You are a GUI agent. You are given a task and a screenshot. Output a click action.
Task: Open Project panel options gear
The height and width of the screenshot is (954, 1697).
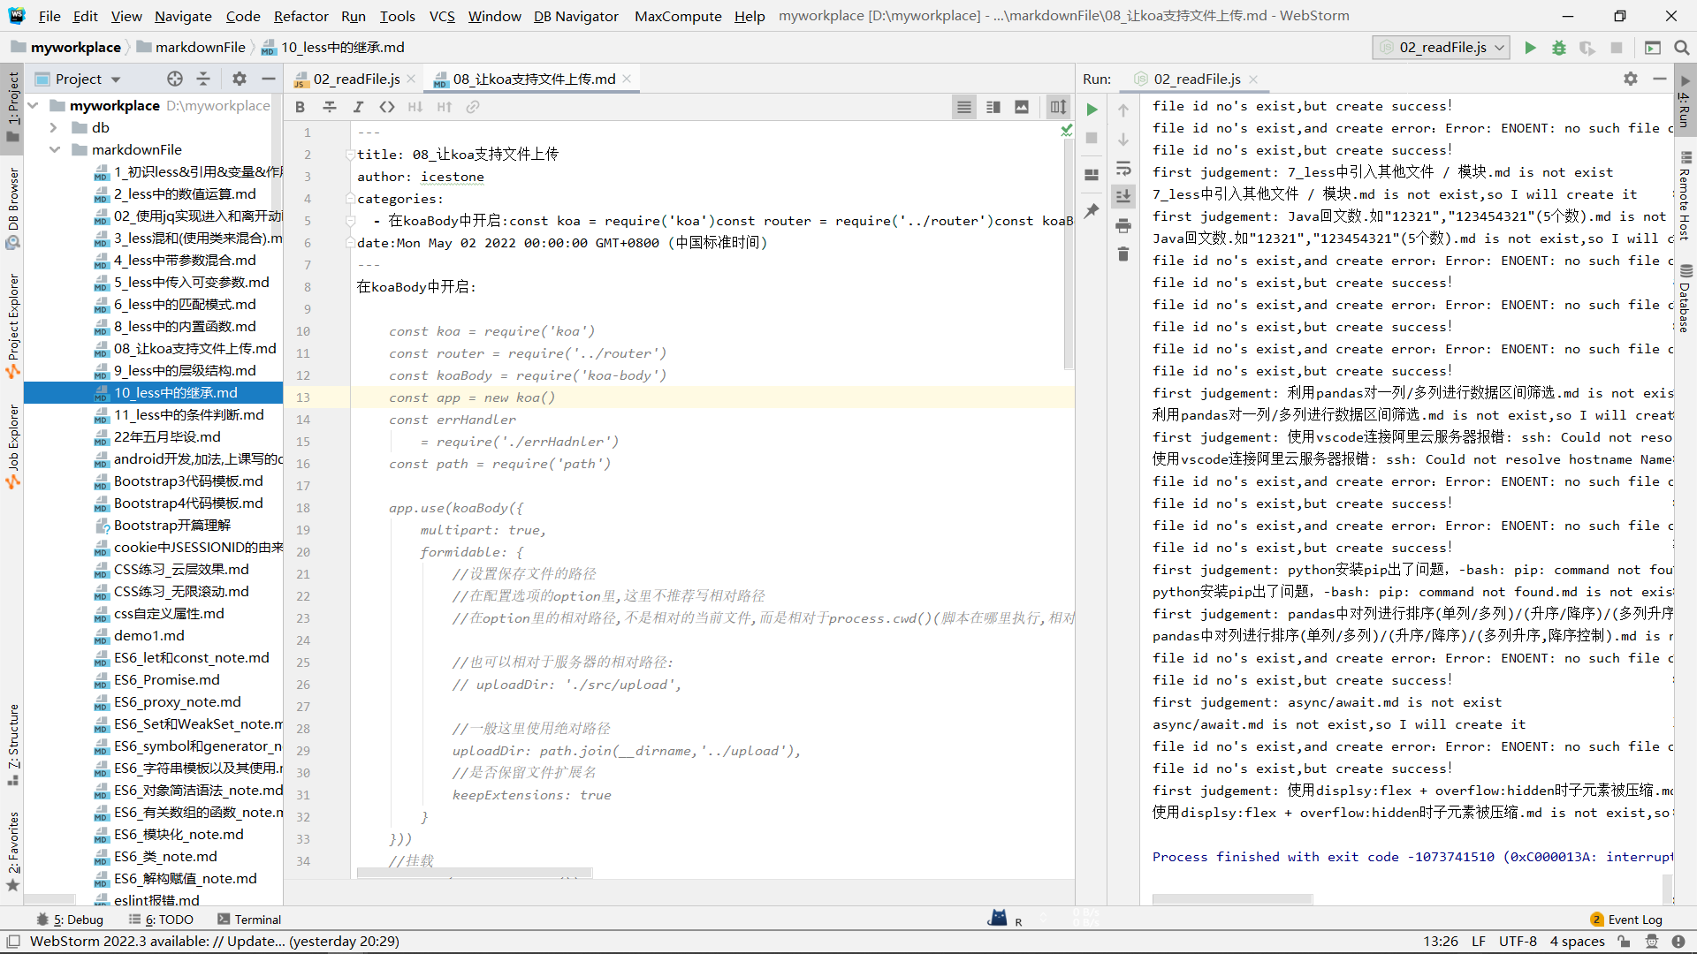240,79
